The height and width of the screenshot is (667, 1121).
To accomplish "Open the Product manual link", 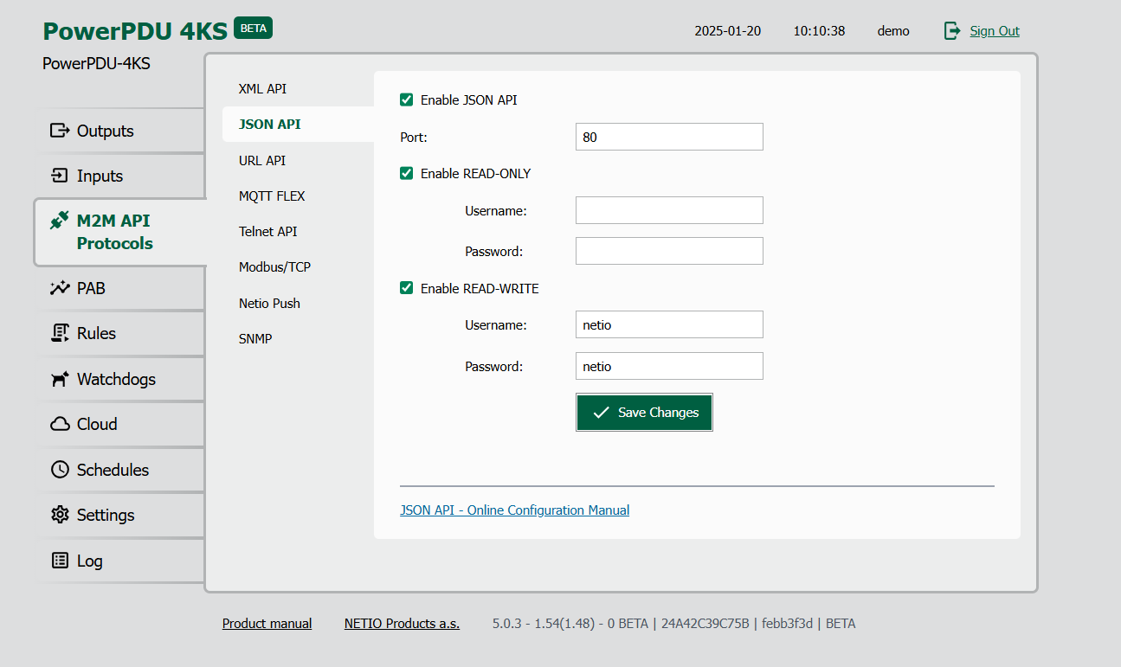I will 267,623.
